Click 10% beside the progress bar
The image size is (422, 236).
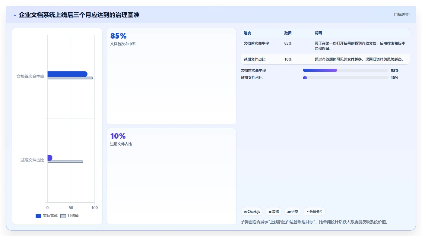(x=395, y=78)
